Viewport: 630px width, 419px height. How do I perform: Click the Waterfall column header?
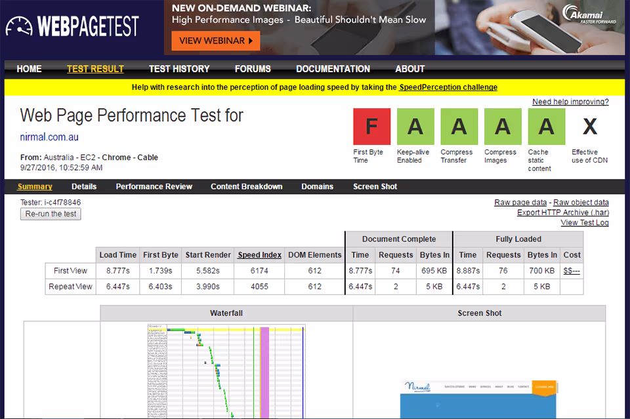tap(226, 313)
